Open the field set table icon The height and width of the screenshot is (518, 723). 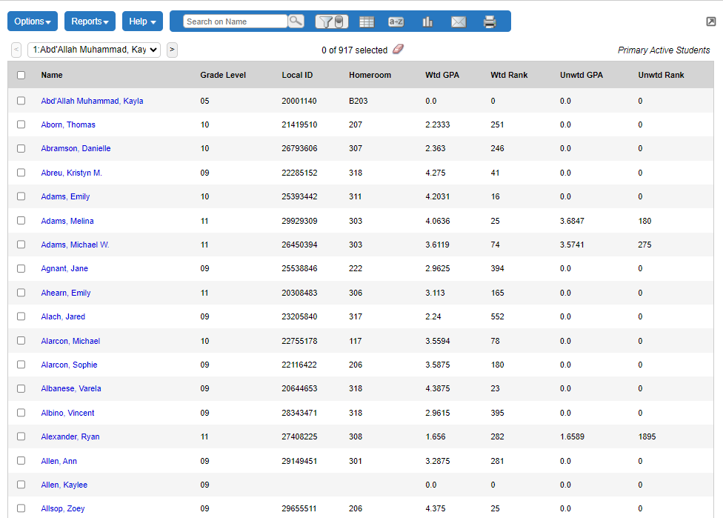(367, 22)
